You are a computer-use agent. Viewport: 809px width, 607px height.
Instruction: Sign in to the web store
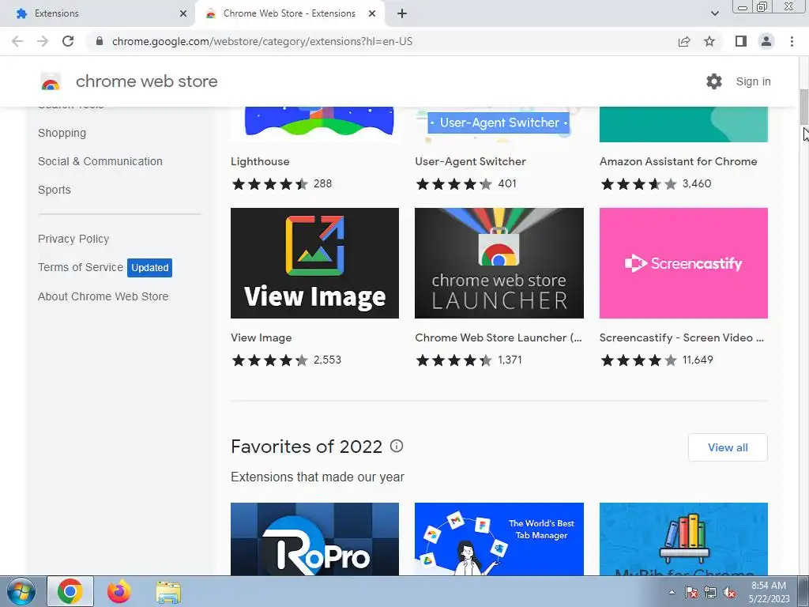coord(753,81)
